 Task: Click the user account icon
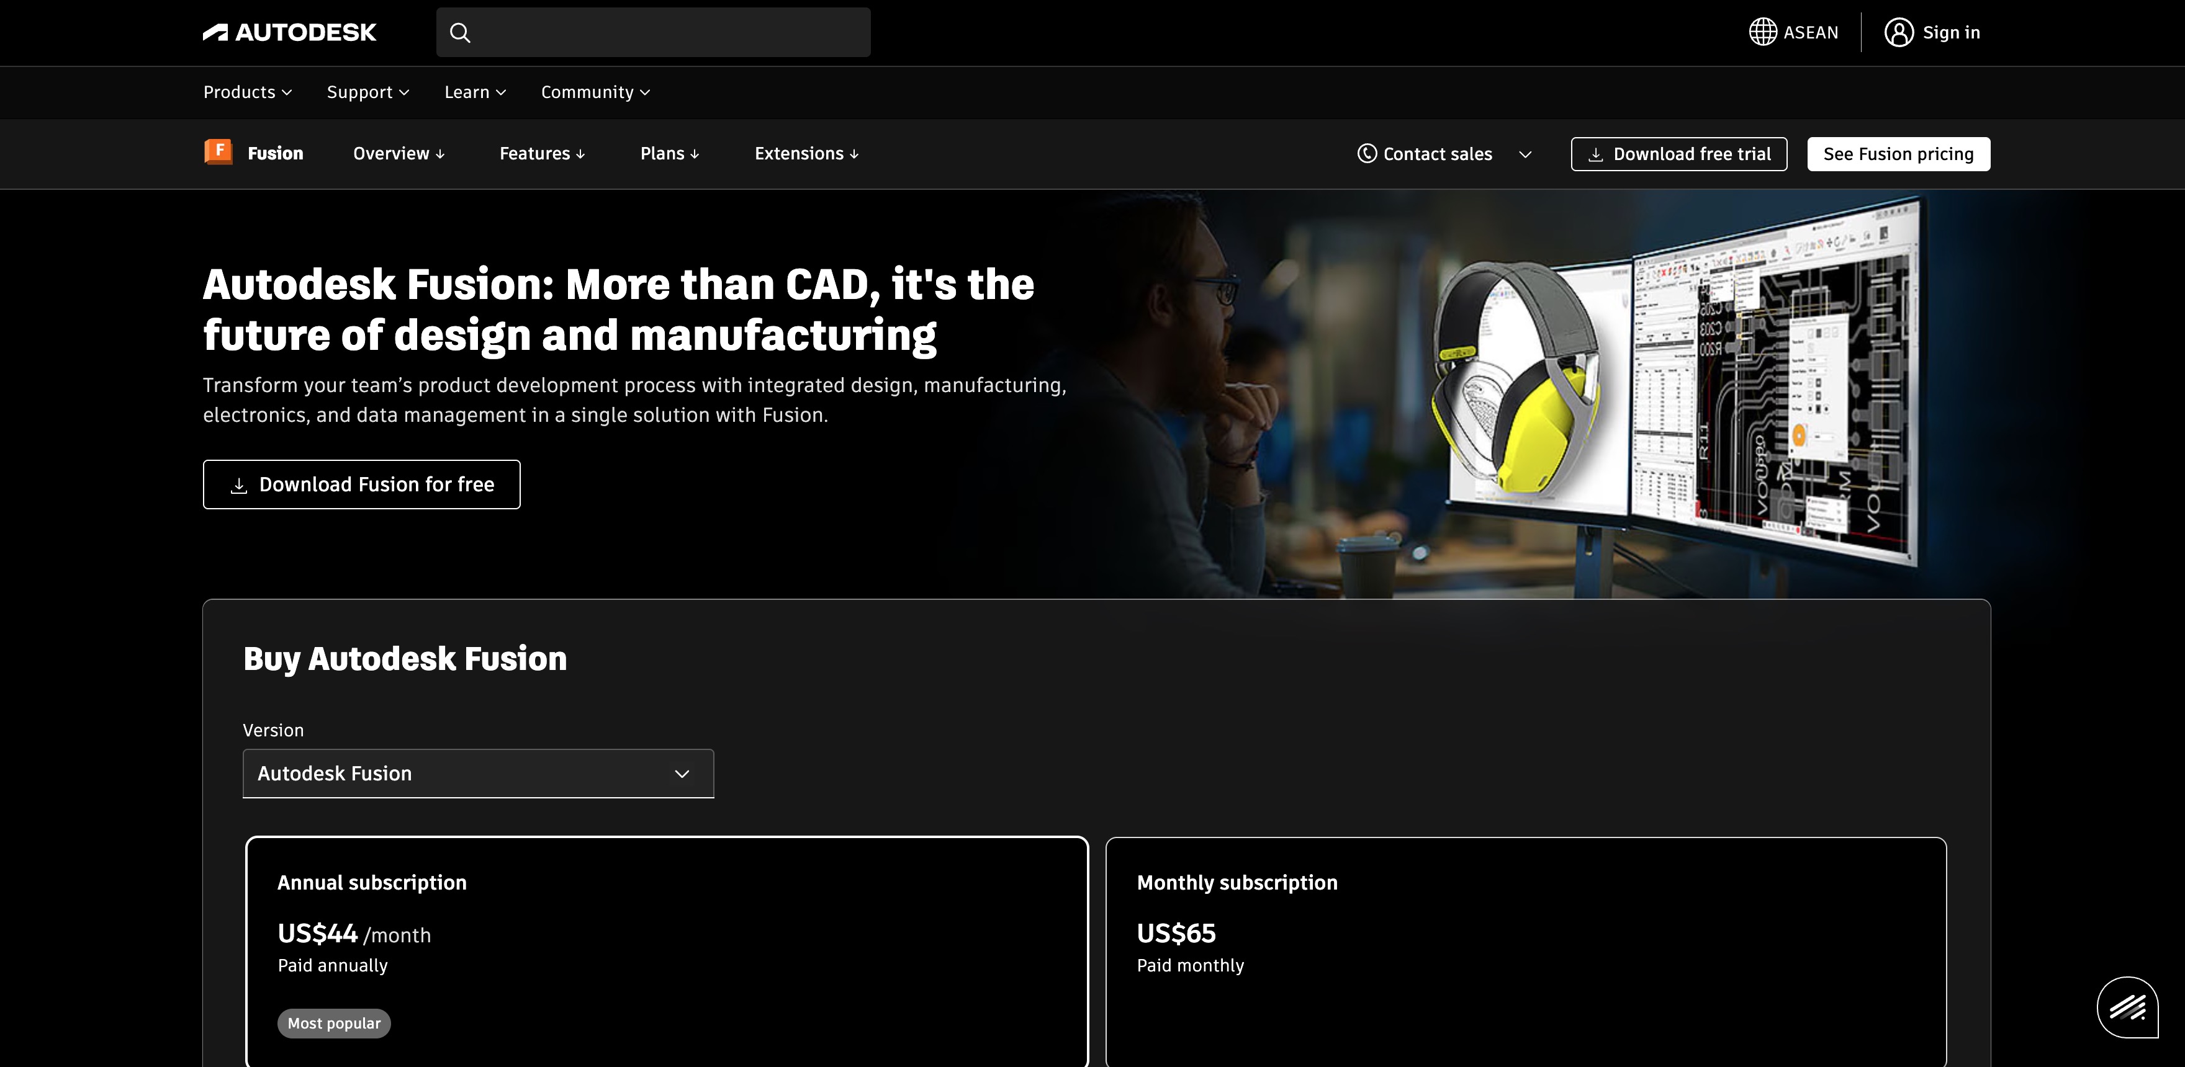(1898, 32)
